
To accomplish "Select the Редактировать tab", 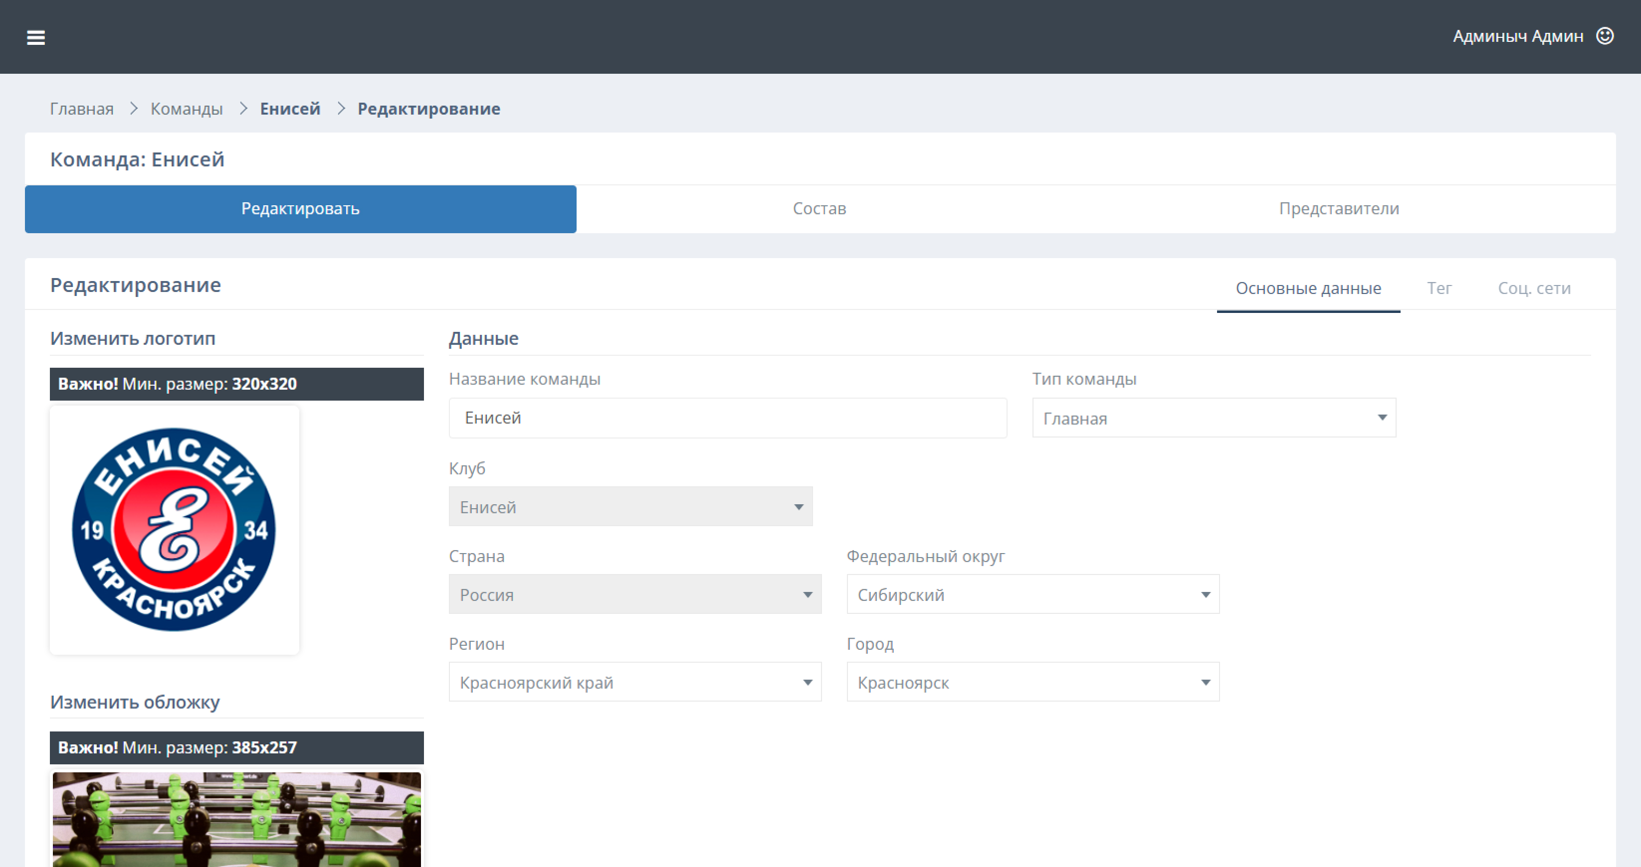I will 300,209.
